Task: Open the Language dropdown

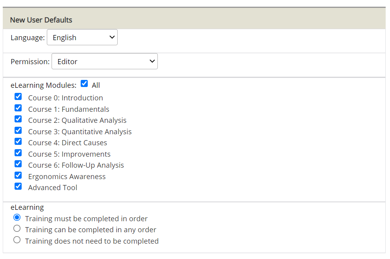Action: (82, 37)
